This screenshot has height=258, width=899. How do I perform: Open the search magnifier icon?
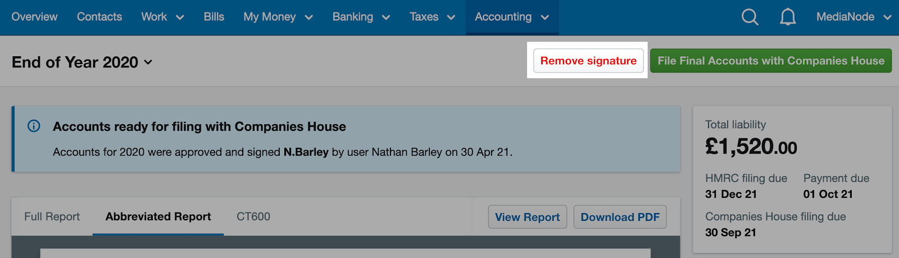point(750,17)
